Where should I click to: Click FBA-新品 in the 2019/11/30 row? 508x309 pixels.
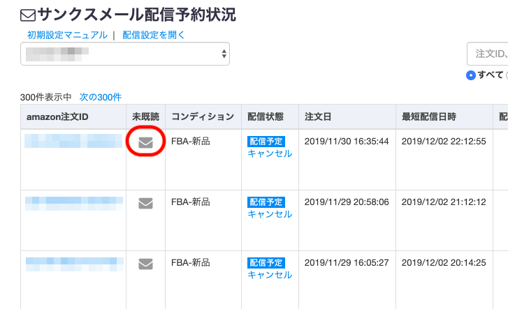tap(191, 142)
